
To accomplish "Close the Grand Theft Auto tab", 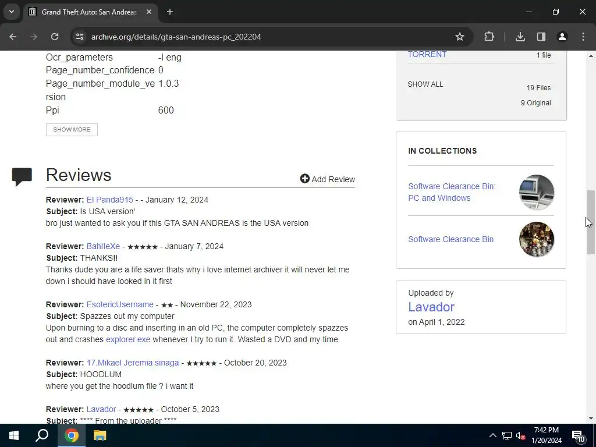I will pos(149,12).
